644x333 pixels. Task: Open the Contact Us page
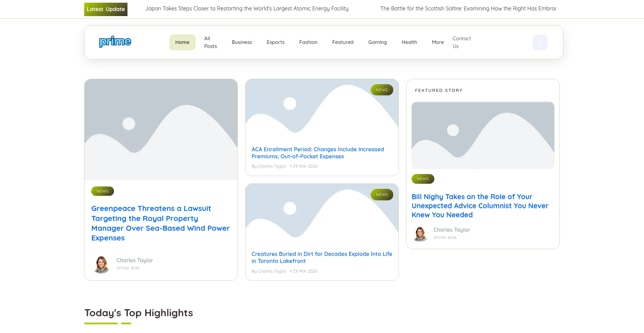pyautogui.click(x=462, y=42)
